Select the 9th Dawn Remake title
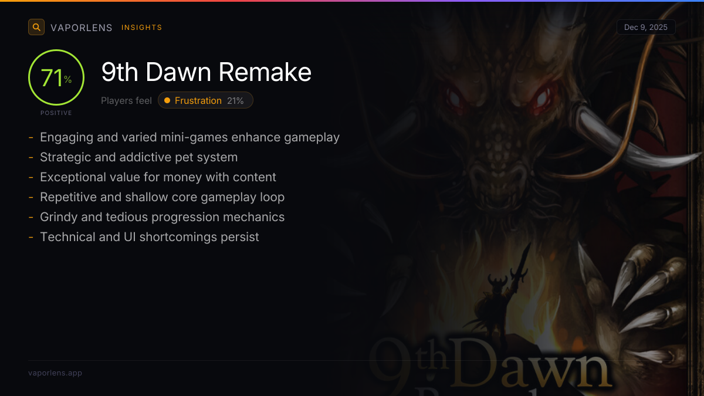 pyautogui.click(x=207, y=72)
